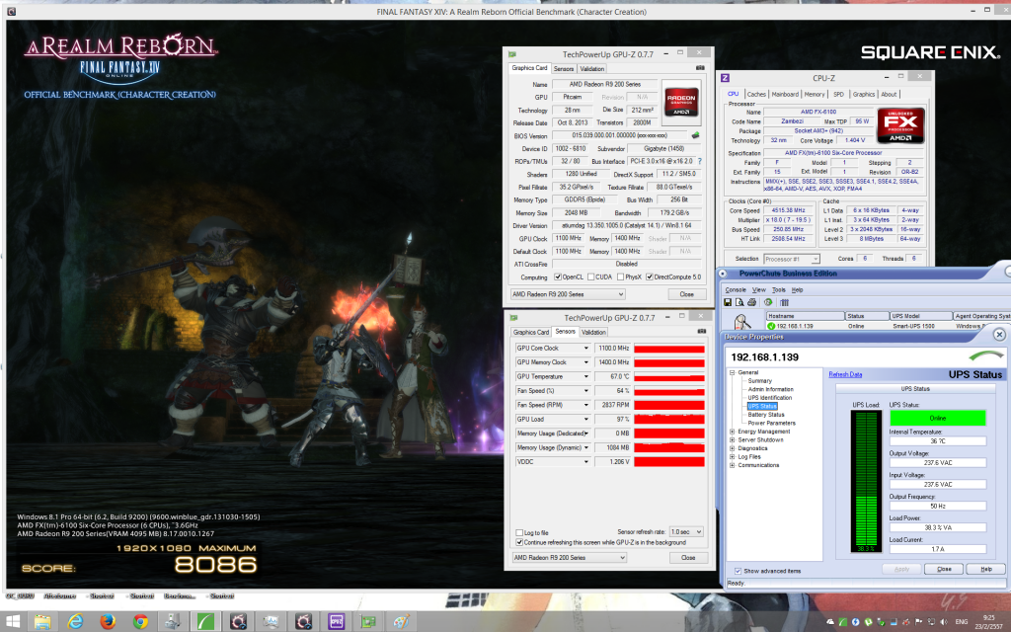Close Device Properties with round X icon
Image resolution: width=1011 pixels, height=632 pixels.
(999, 334)
